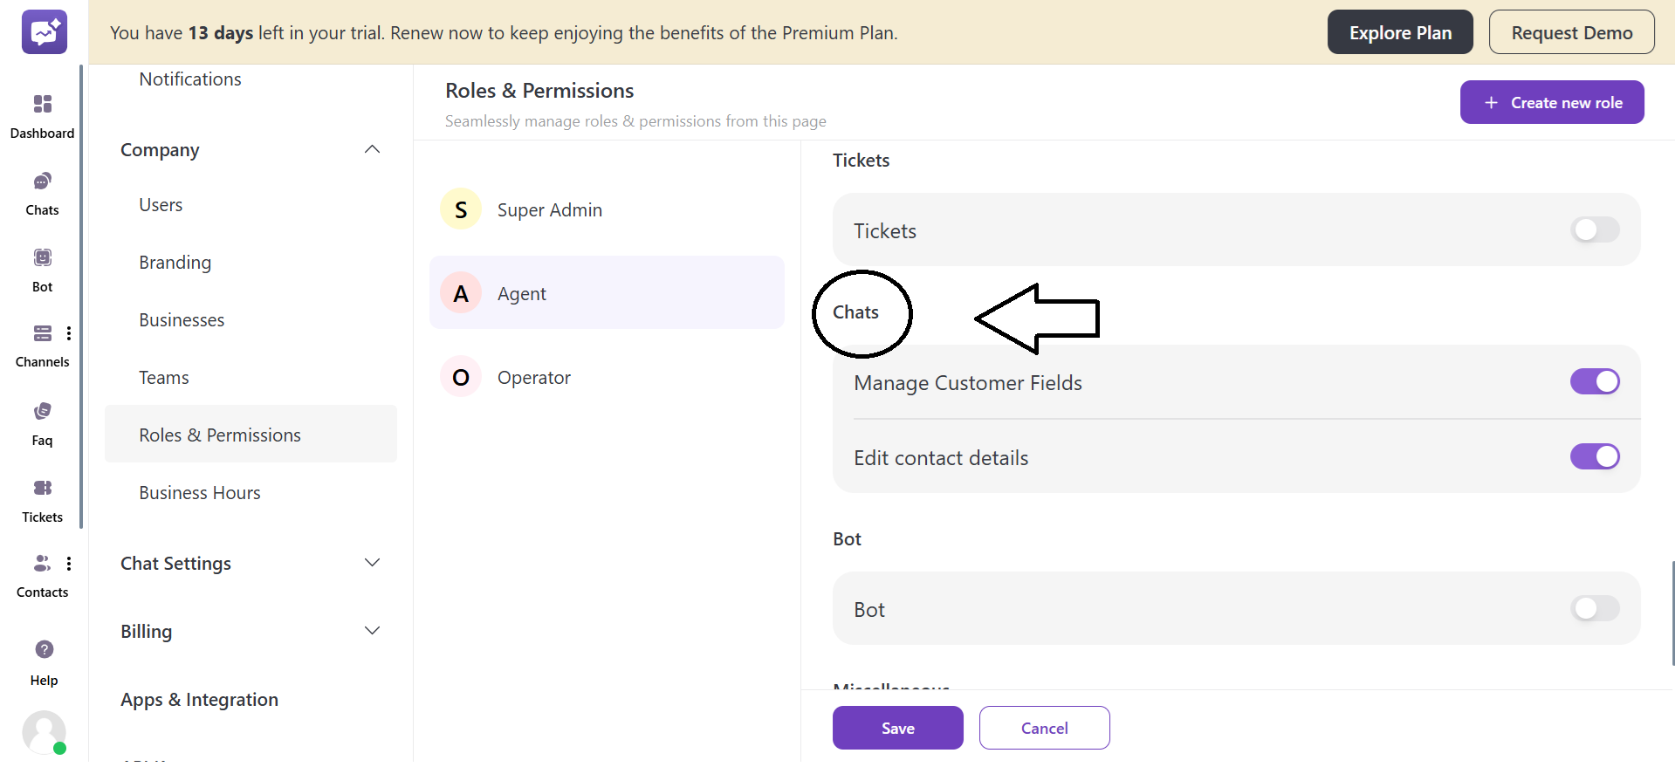Expand the Billing section

[x=372, y=632]
